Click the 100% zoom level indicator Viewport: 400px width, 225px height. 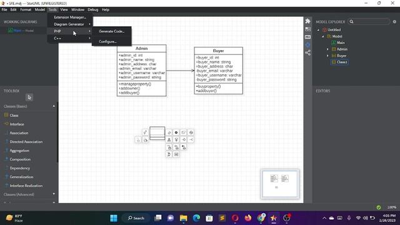[x=392, y=207]
